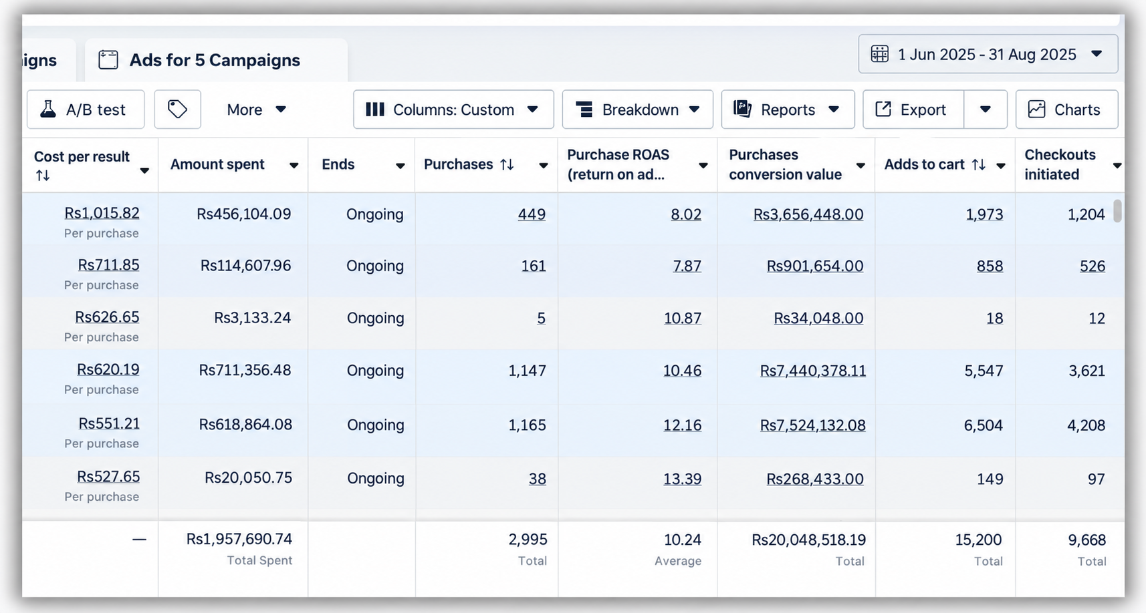This screenshot has width=1146, height=613.
Task: Expand the arrow next to Export
Action: pos(986,110)
